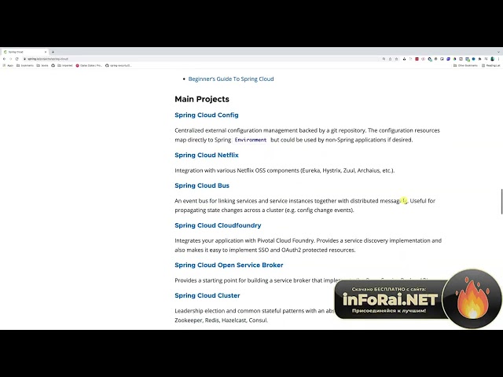
Task: Open the Spring Cloud Bus project link
Action: 202,185
